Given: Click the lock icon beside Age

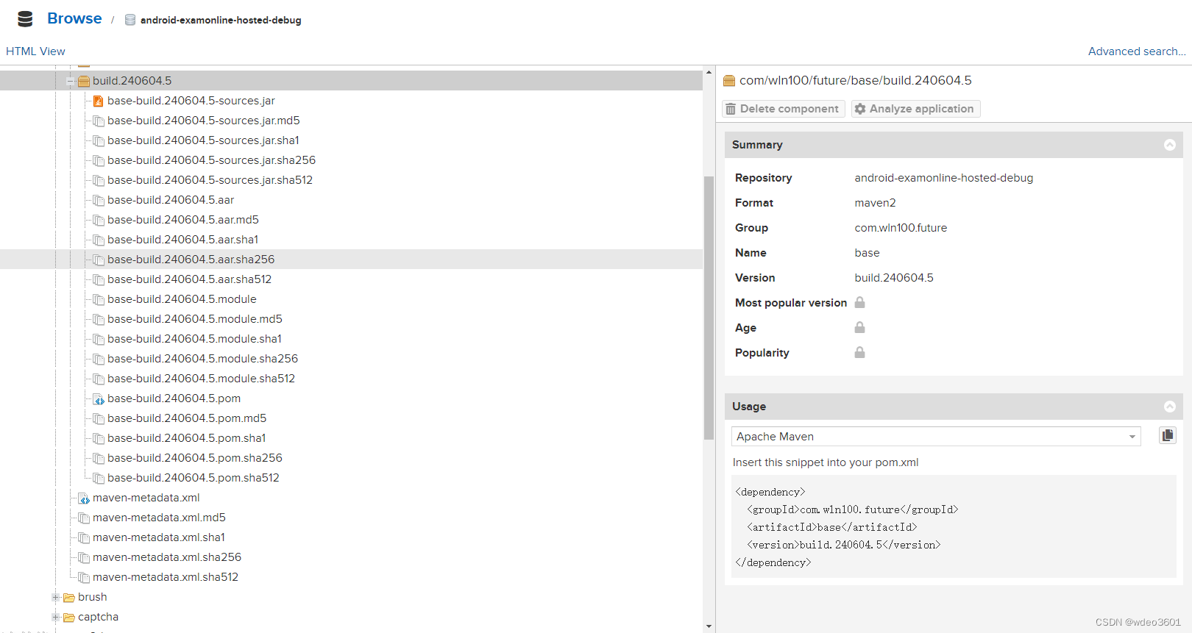Looking at the screenshot, I should (859, 327).
